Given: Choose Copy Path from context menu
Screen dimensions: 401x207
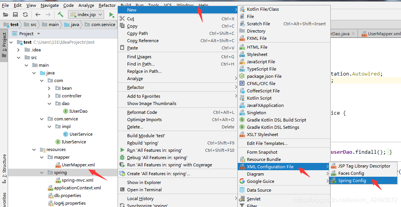Looking at the screenshot, I should point(177,33).
